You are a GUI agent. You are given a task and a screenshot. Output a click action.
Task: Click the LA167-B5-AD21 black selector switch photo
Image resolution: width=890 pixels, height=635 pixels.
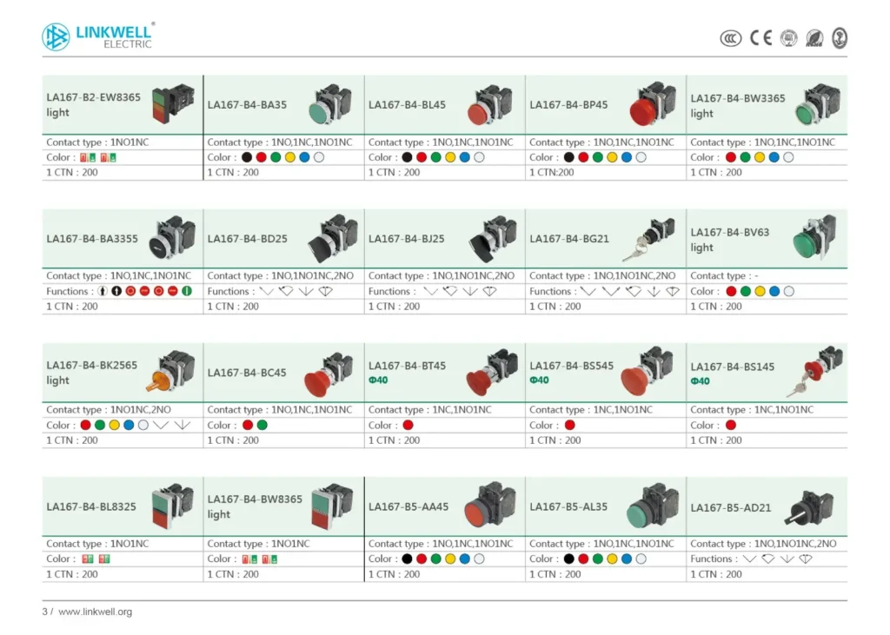809,508
